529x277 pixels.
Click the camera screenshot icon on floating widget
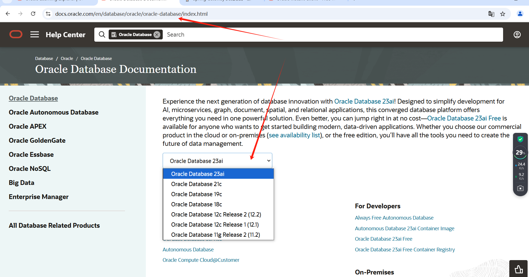520,188
